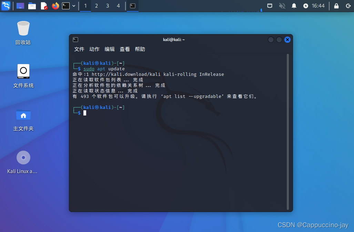Click the 'sudo' word in the command
354x232 pixels.
coord(89,69)
